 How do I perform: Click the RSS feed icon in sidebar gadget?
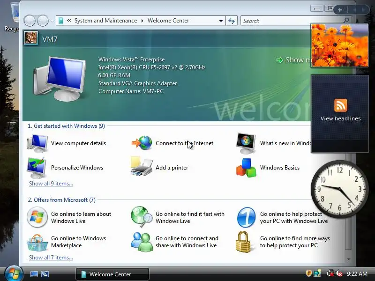pyautogui.click(x=341, y=105)
